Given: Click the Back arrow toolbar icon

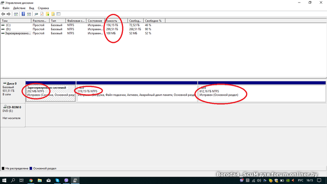Looking at the screenshot, I should pos(3,14).
